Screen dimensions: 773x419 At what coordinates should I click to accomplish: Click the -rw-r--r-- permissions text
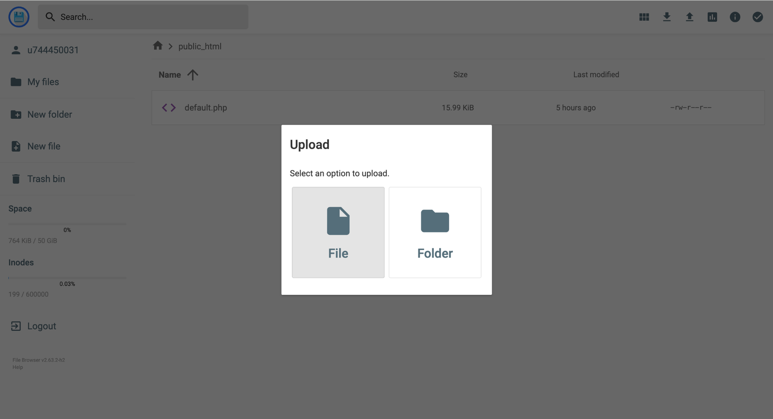(690, 108)
